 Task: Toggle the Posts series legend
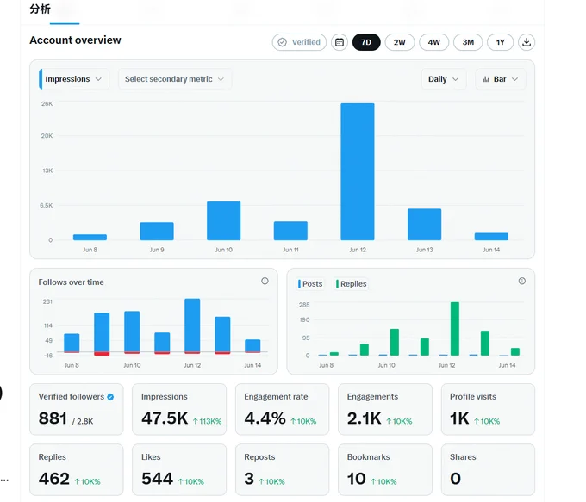coord(310,284)
